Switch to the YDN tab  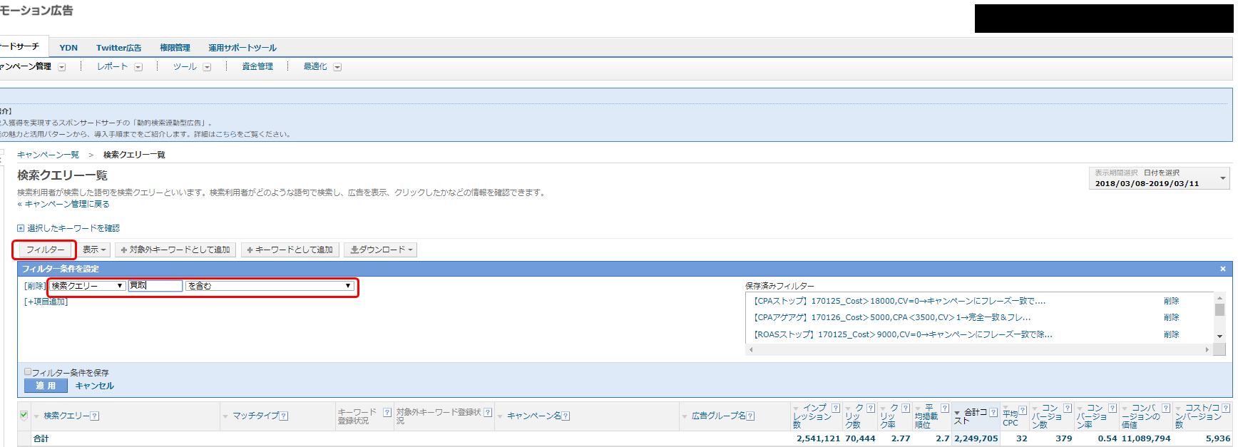click(x=68, y=48)
